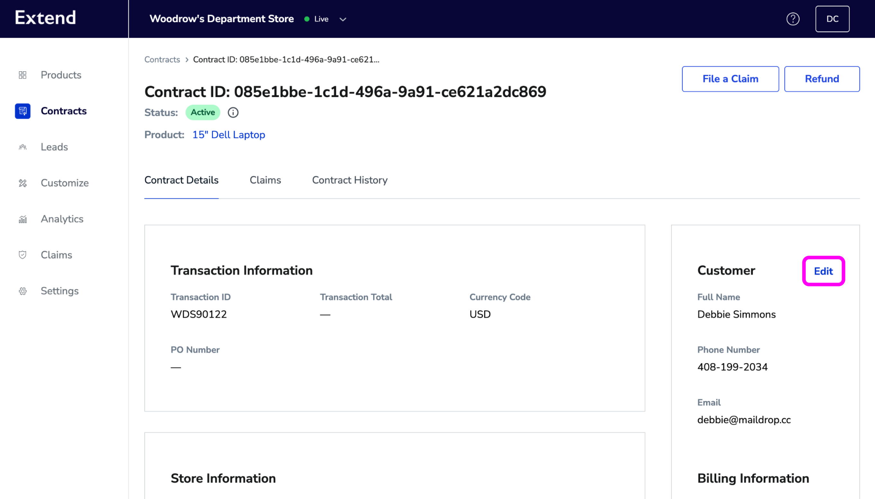Click the Customize tools icon
875x499 pixels.
coord(23,183)
